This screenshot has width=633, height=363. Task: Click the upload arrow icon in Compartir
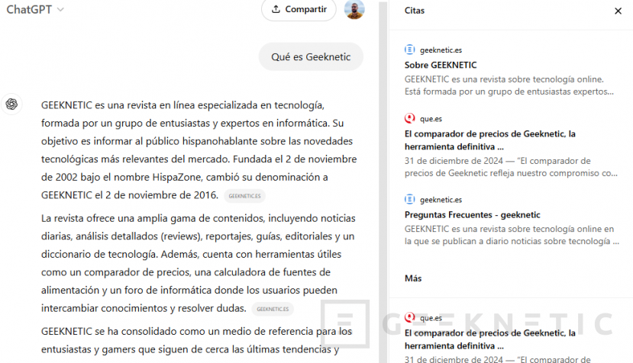click(x=276, y=10)
